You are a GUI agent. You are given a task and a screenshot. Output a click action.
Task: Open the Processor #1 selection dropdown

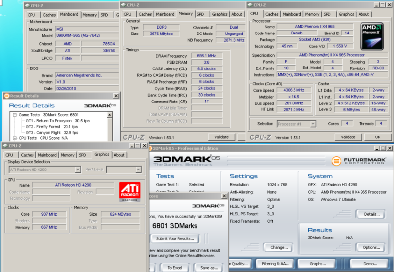tap(314, 124)
